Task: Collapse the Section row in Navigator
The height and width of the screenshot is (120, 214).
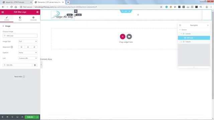Action: [x=180, y=30]
